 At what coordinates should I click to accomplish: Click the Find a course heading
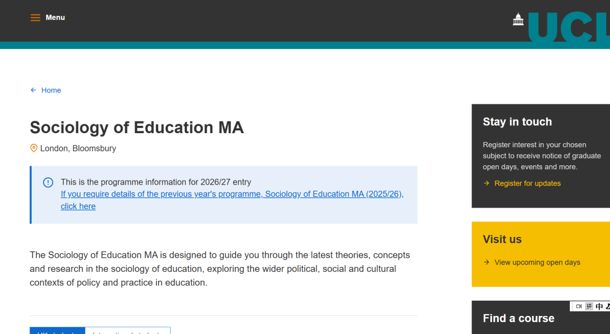click(x=518, y=318)
